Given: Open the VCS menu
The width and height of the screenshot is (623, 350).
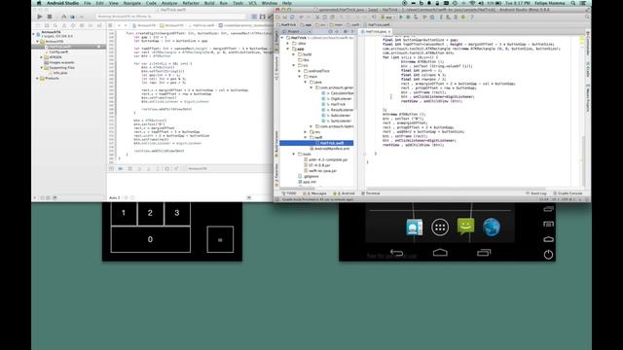Looking at the screenshot, I should click(252, 3).
